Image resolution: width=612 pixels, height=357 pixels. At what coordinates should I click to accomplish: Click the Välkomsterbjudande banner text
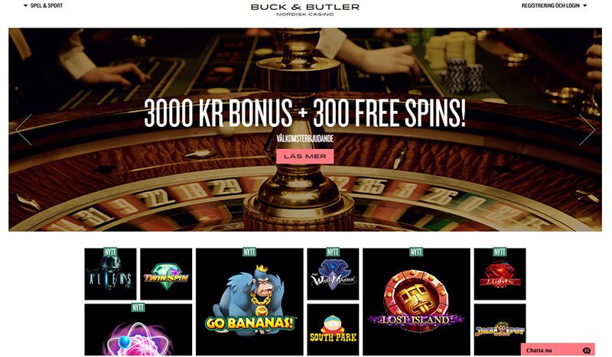pos(304,138)
